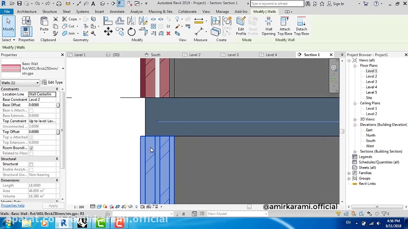The width and height of the screenshot is (408, 229).
Task: Select Level 5 in Project Browser
Action: (371, 92)
